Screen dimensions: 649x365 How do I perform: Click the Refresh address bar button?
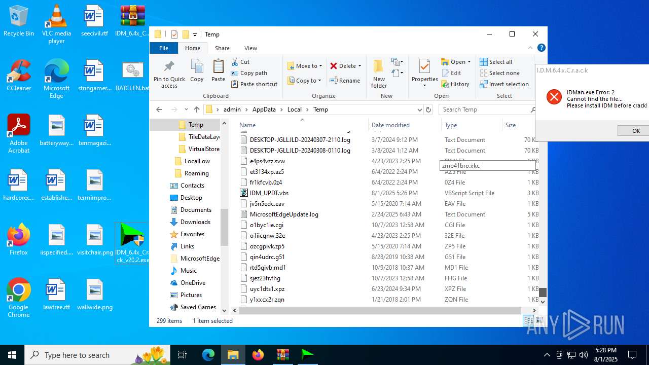pos(428,109)
